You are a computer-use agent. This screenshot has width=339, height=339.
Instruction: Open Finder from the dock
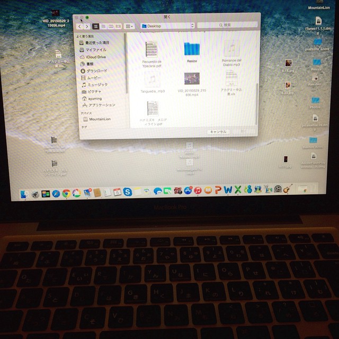point(25,194)
